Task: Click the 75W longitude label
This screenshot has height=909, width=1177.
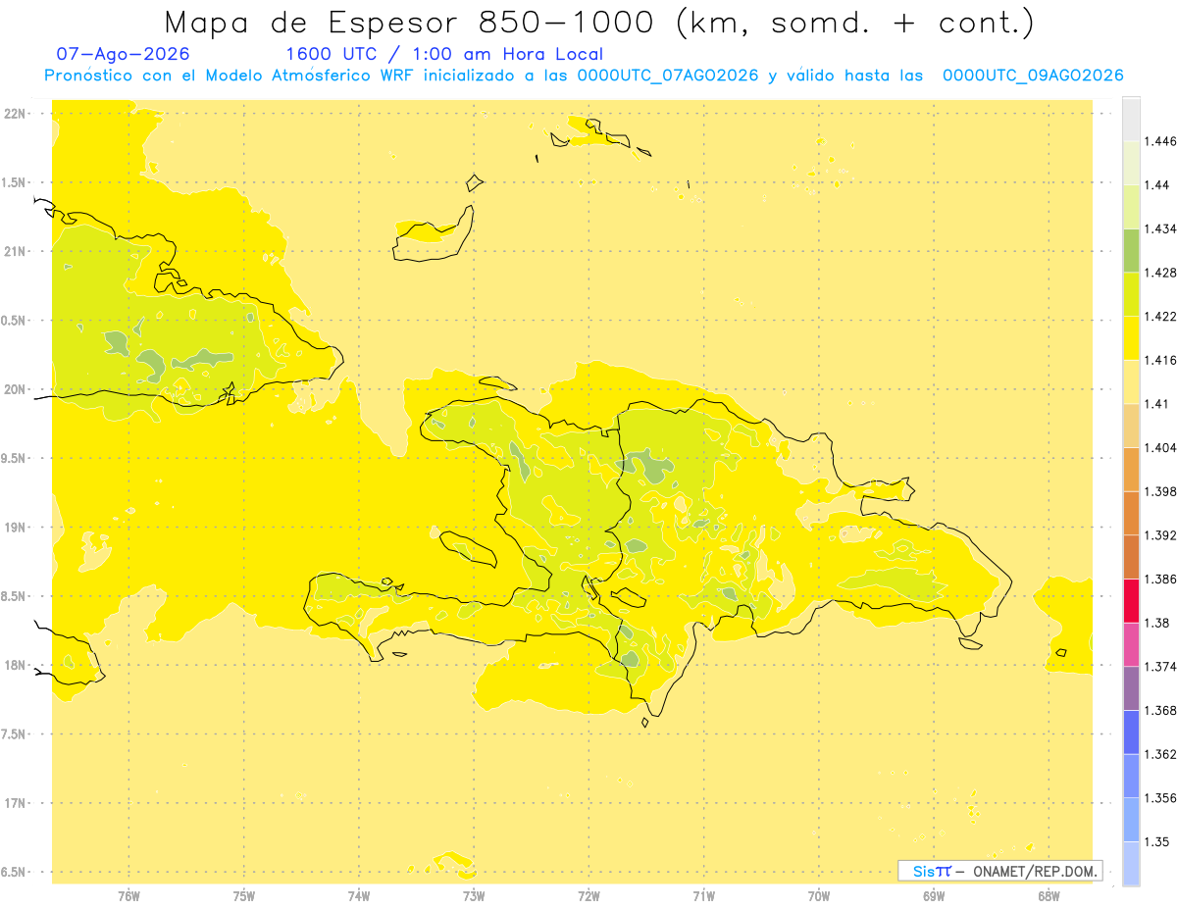Action: (244, 896)
